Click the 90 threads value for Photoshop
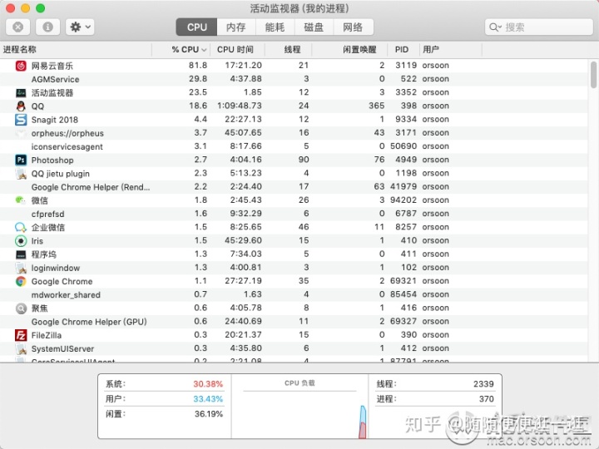 [x=304, y=160]
